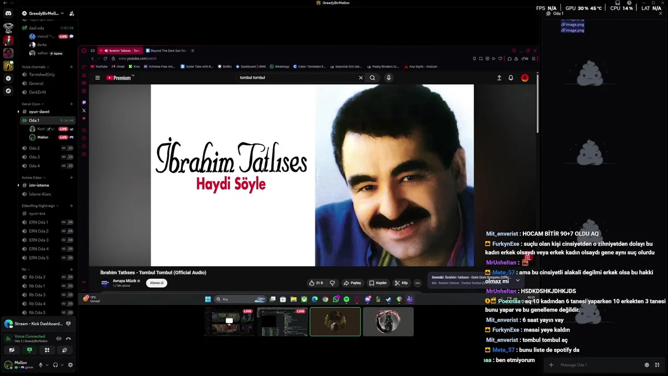Open the help icon in Discord's title bar

click(x=629, y=3)
